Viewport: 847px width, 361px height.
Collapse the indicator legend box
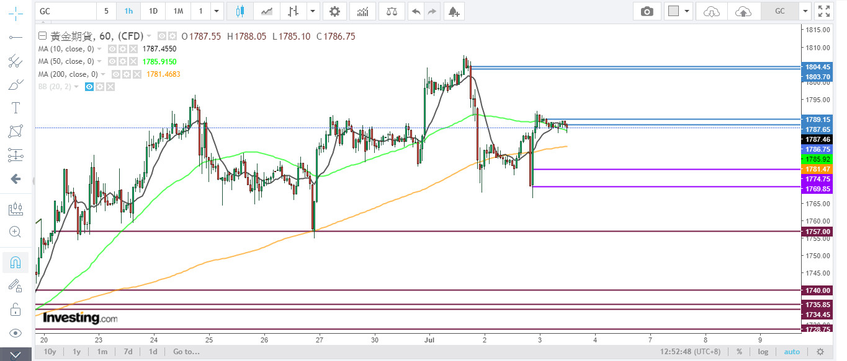click(x=42, y=36)
